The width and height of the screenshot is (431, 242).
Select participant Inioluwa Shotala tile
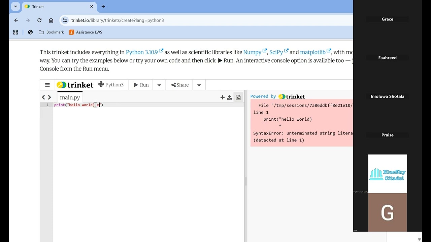point(387,96)
